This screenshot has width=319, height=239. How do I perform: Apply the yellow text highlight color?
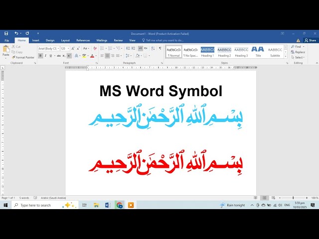point(84,56)
